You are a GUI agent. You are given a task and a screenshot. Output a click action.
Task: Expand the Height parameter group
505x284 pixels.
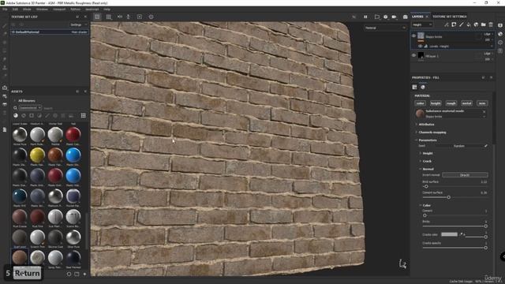pyautogui.click(x=427, y=153)
